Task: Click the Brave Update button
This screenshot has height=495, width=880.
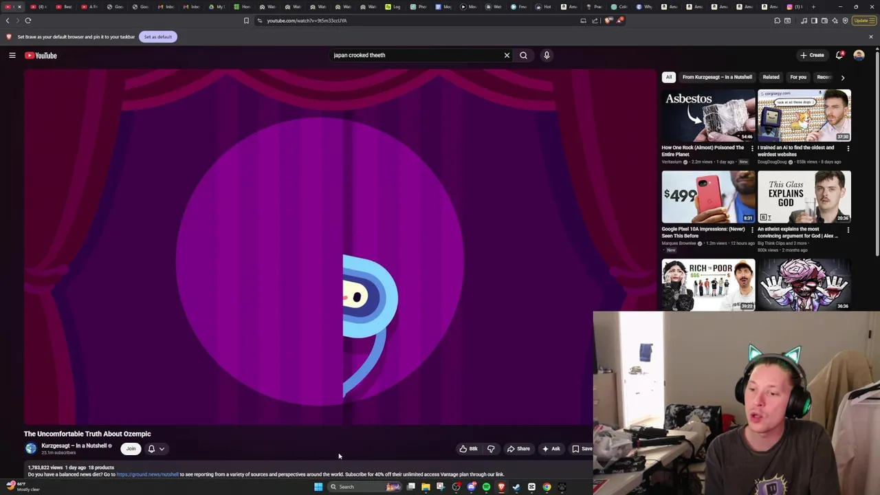Action: pyautogui.click(x=863, y=21)
